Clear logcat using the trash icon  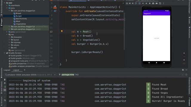5,80
